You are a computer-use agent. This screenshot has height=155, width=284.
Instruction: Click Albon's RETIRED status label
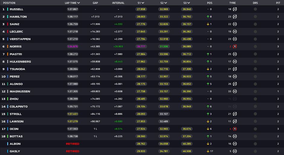click(x=73, y=144)
